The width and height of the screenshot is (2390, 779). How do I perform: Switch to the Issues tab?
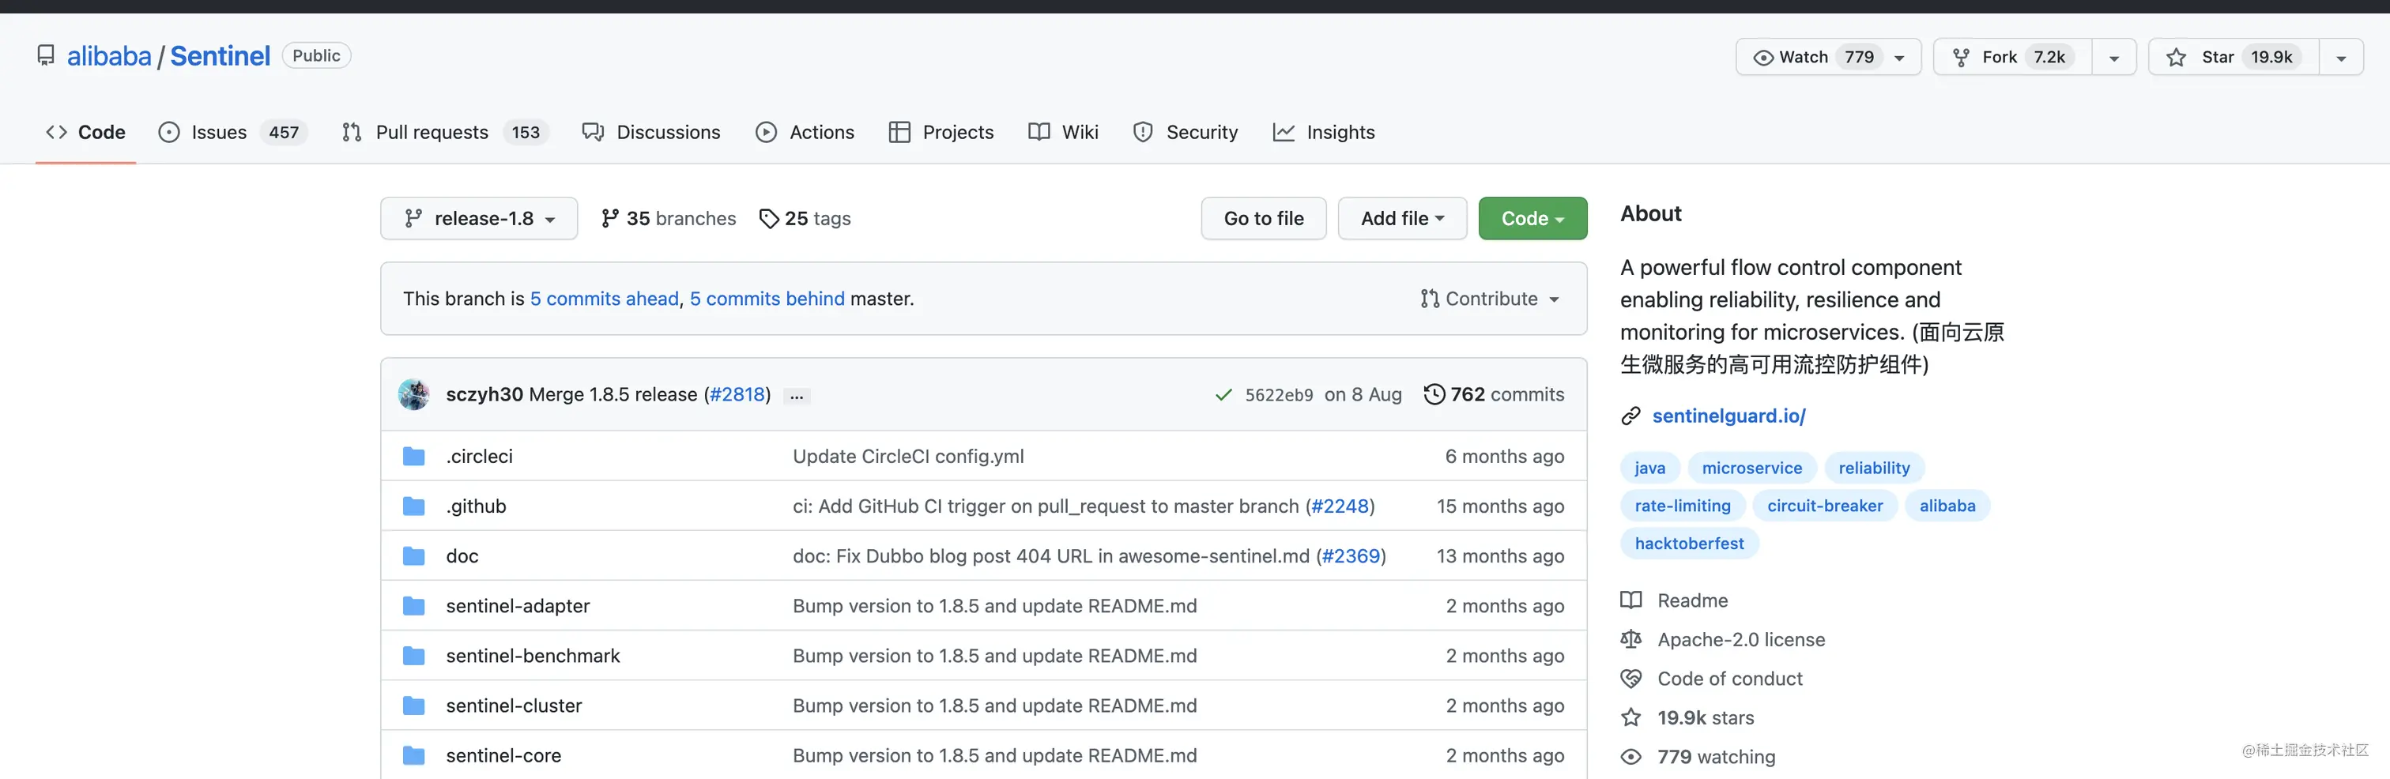(x=218, y=132)
